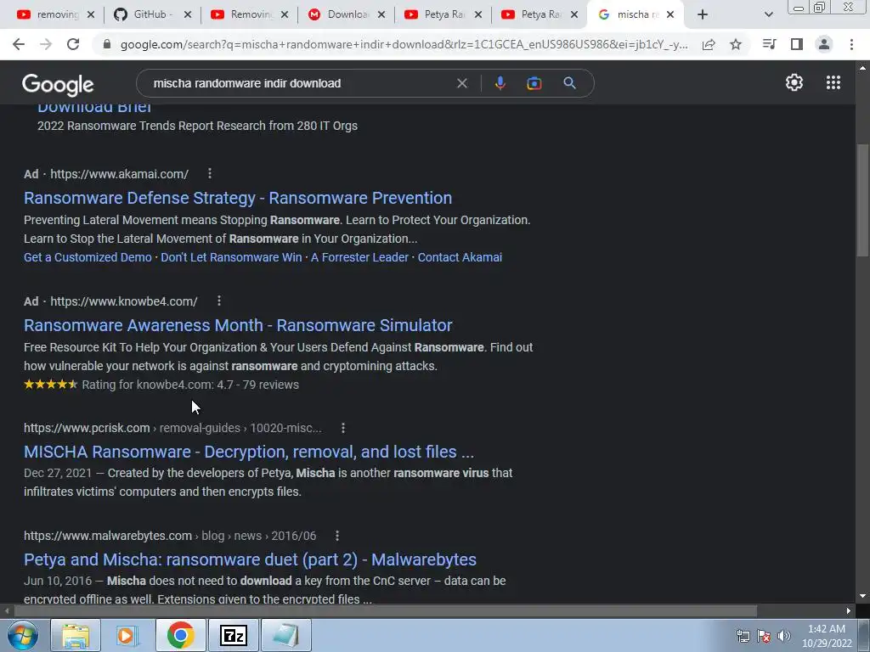
Task: Open the notepad taskbar icon
Action: pos(285,635)
